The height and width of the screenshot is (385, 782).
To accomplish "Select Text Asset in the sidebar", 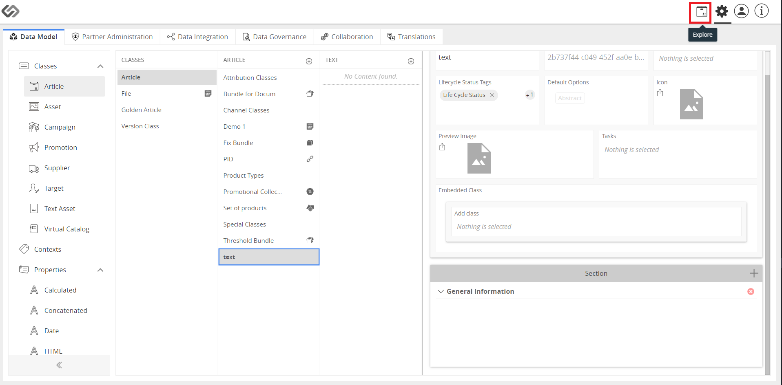I will click(x=64, y=209).
